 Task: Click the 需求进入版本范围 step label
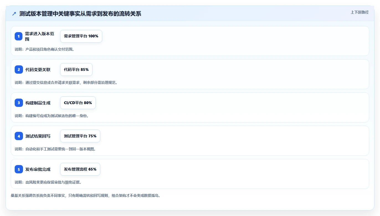pos(40,36)
